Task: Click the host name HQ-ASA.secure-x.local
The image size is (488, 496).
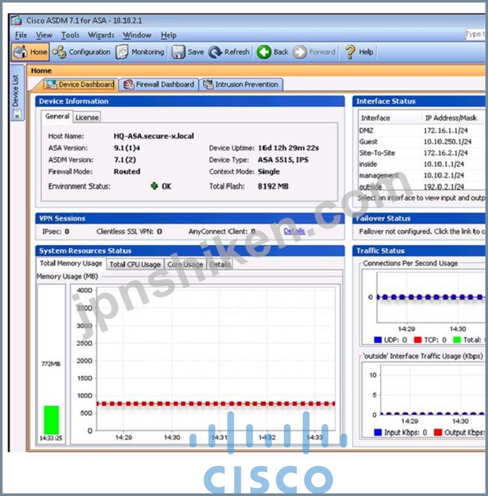Action: 153,136
